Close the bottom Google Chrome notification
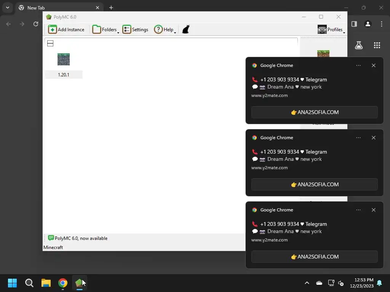 click(x=373, y=210)
